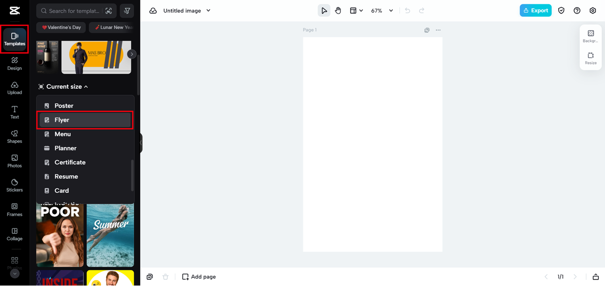Viewport: 605px width, 286px height.
Task: Click the size list scrollbar
Action: tap(132, 176)
